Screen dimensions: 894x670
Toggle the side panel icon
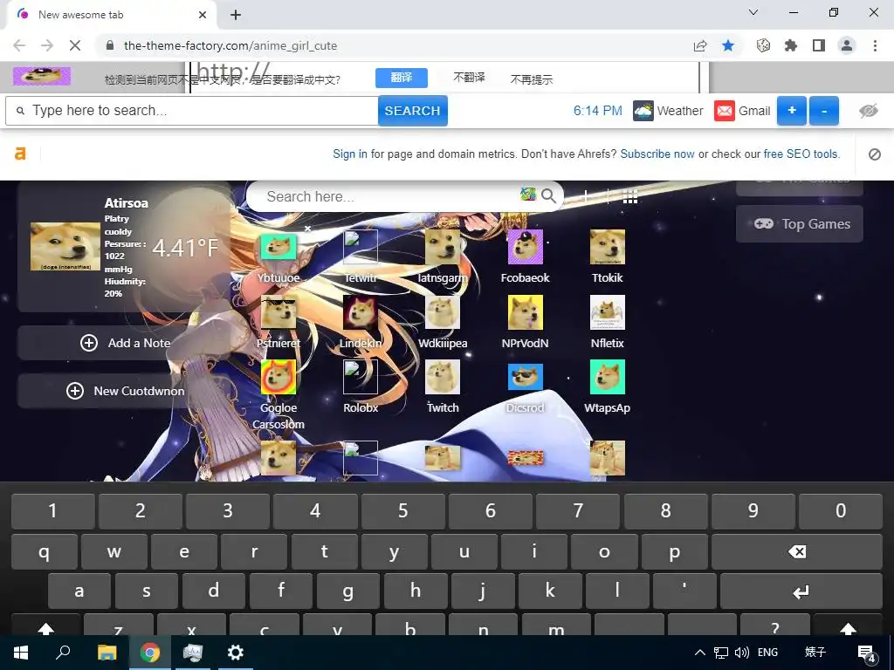click(x=819, y=45)
